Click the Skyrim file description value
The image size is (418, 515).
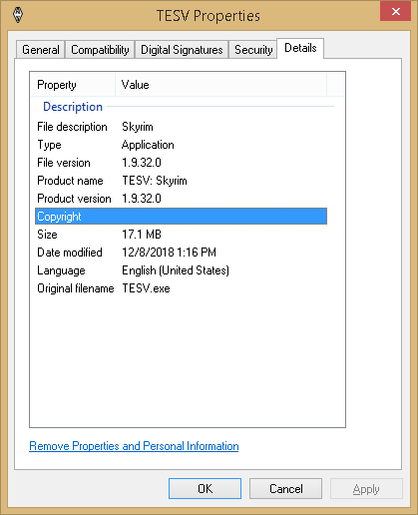(x=138, y=127)
